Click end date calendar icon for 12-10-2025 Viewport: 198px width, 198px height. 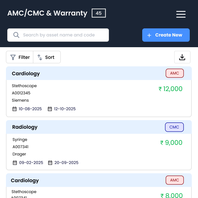coord(50,109)
